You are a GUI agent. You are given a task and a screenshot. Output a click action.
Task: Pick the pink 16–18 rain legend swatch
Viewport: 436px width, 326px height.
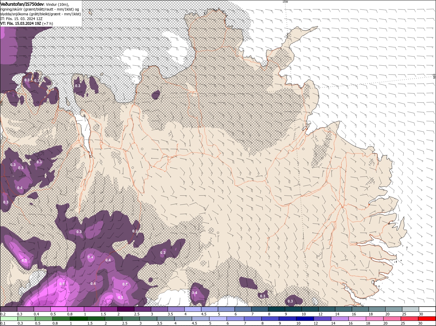click(358, 319)
